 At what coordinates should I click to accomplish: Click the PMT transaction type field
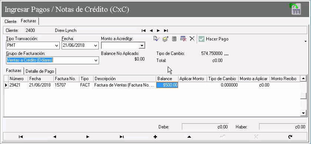pos(30,45)
